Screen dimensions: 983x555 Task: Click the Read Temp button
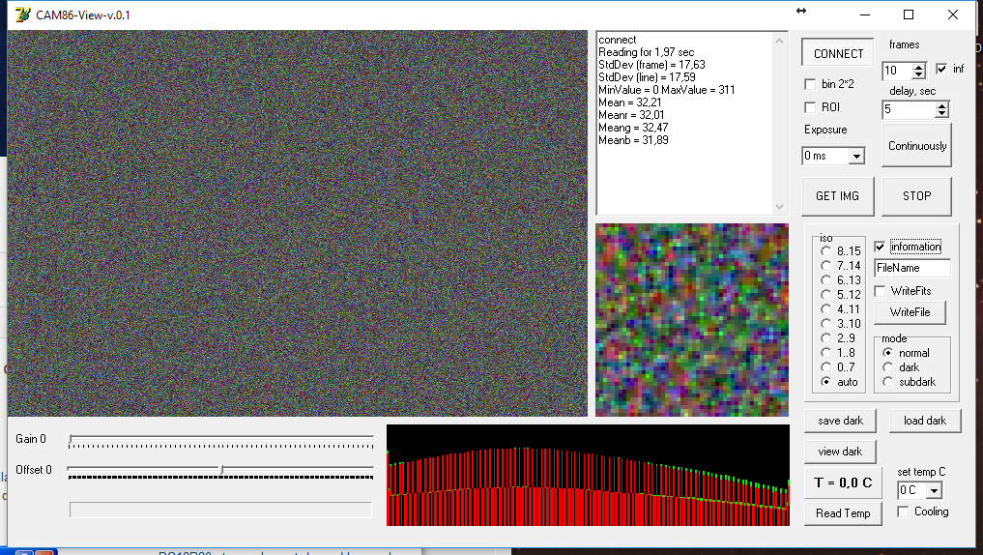pos(843,513)
